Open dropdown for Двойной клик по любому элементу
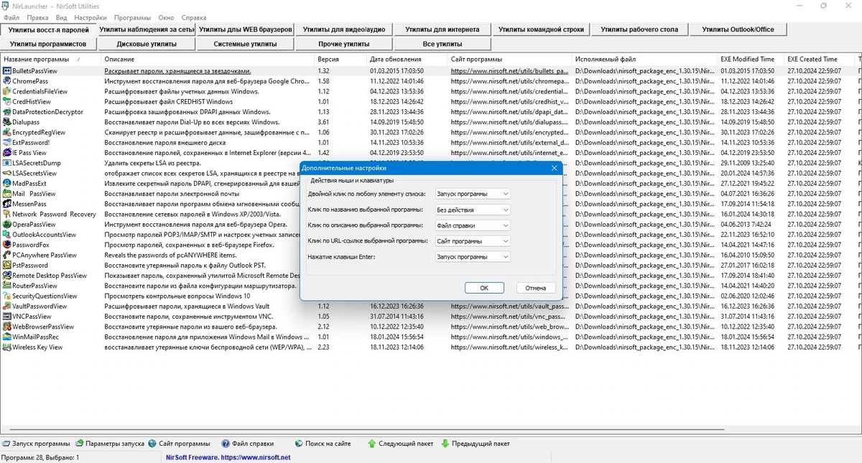 pos(473,194)
